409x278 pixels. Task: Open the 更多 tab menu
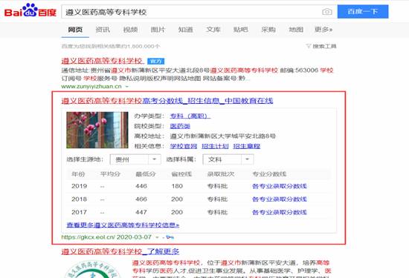tap(323, 30)
